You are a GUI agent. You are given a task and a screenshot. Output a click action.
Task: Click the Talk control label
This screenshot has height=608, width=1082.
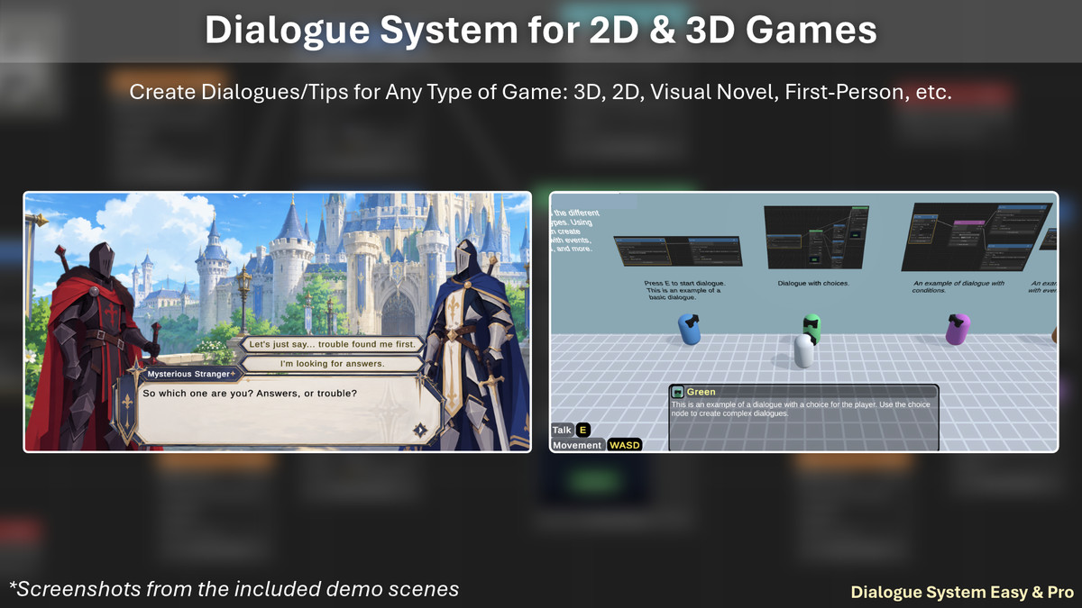tap(562, 430)
